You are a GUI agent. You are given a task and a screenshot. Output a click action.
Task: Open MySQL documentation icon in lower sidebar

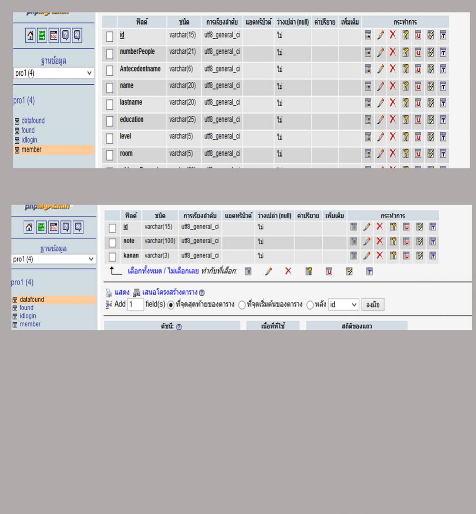coord(78,227)
